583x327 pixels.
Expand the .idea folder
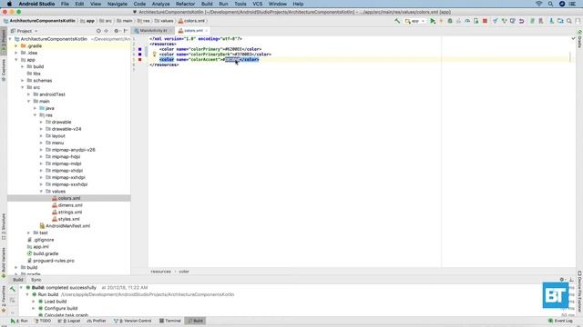click(16, 53)
